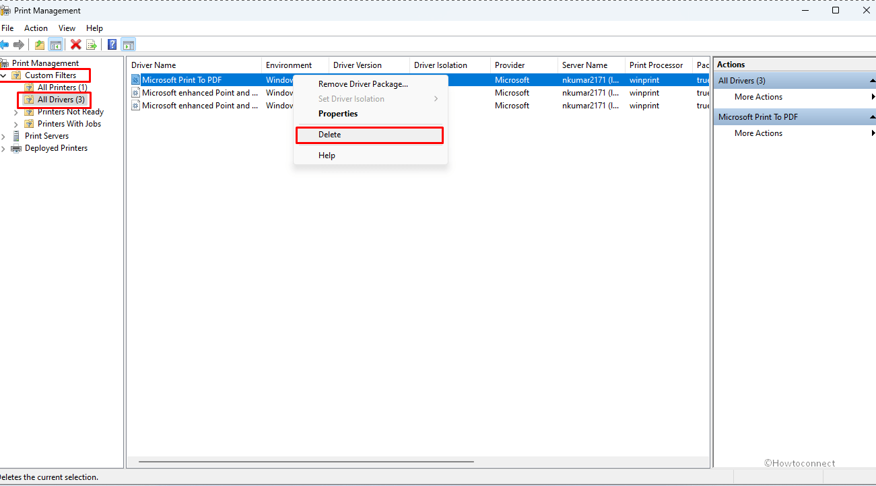Click Microsoft provider in Print To PDF row

coord(512,79)
